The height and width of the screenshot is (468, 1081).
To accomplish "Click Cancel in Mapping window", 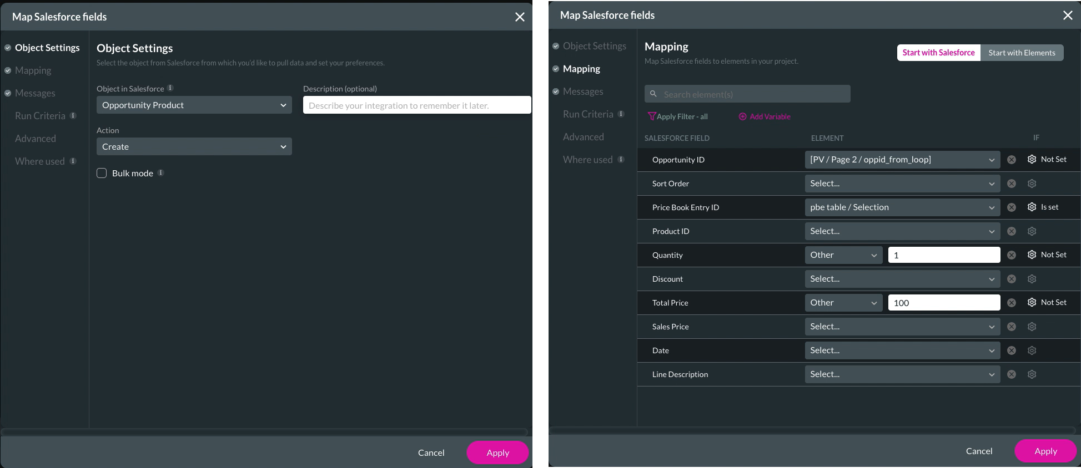I will [979, 451].
